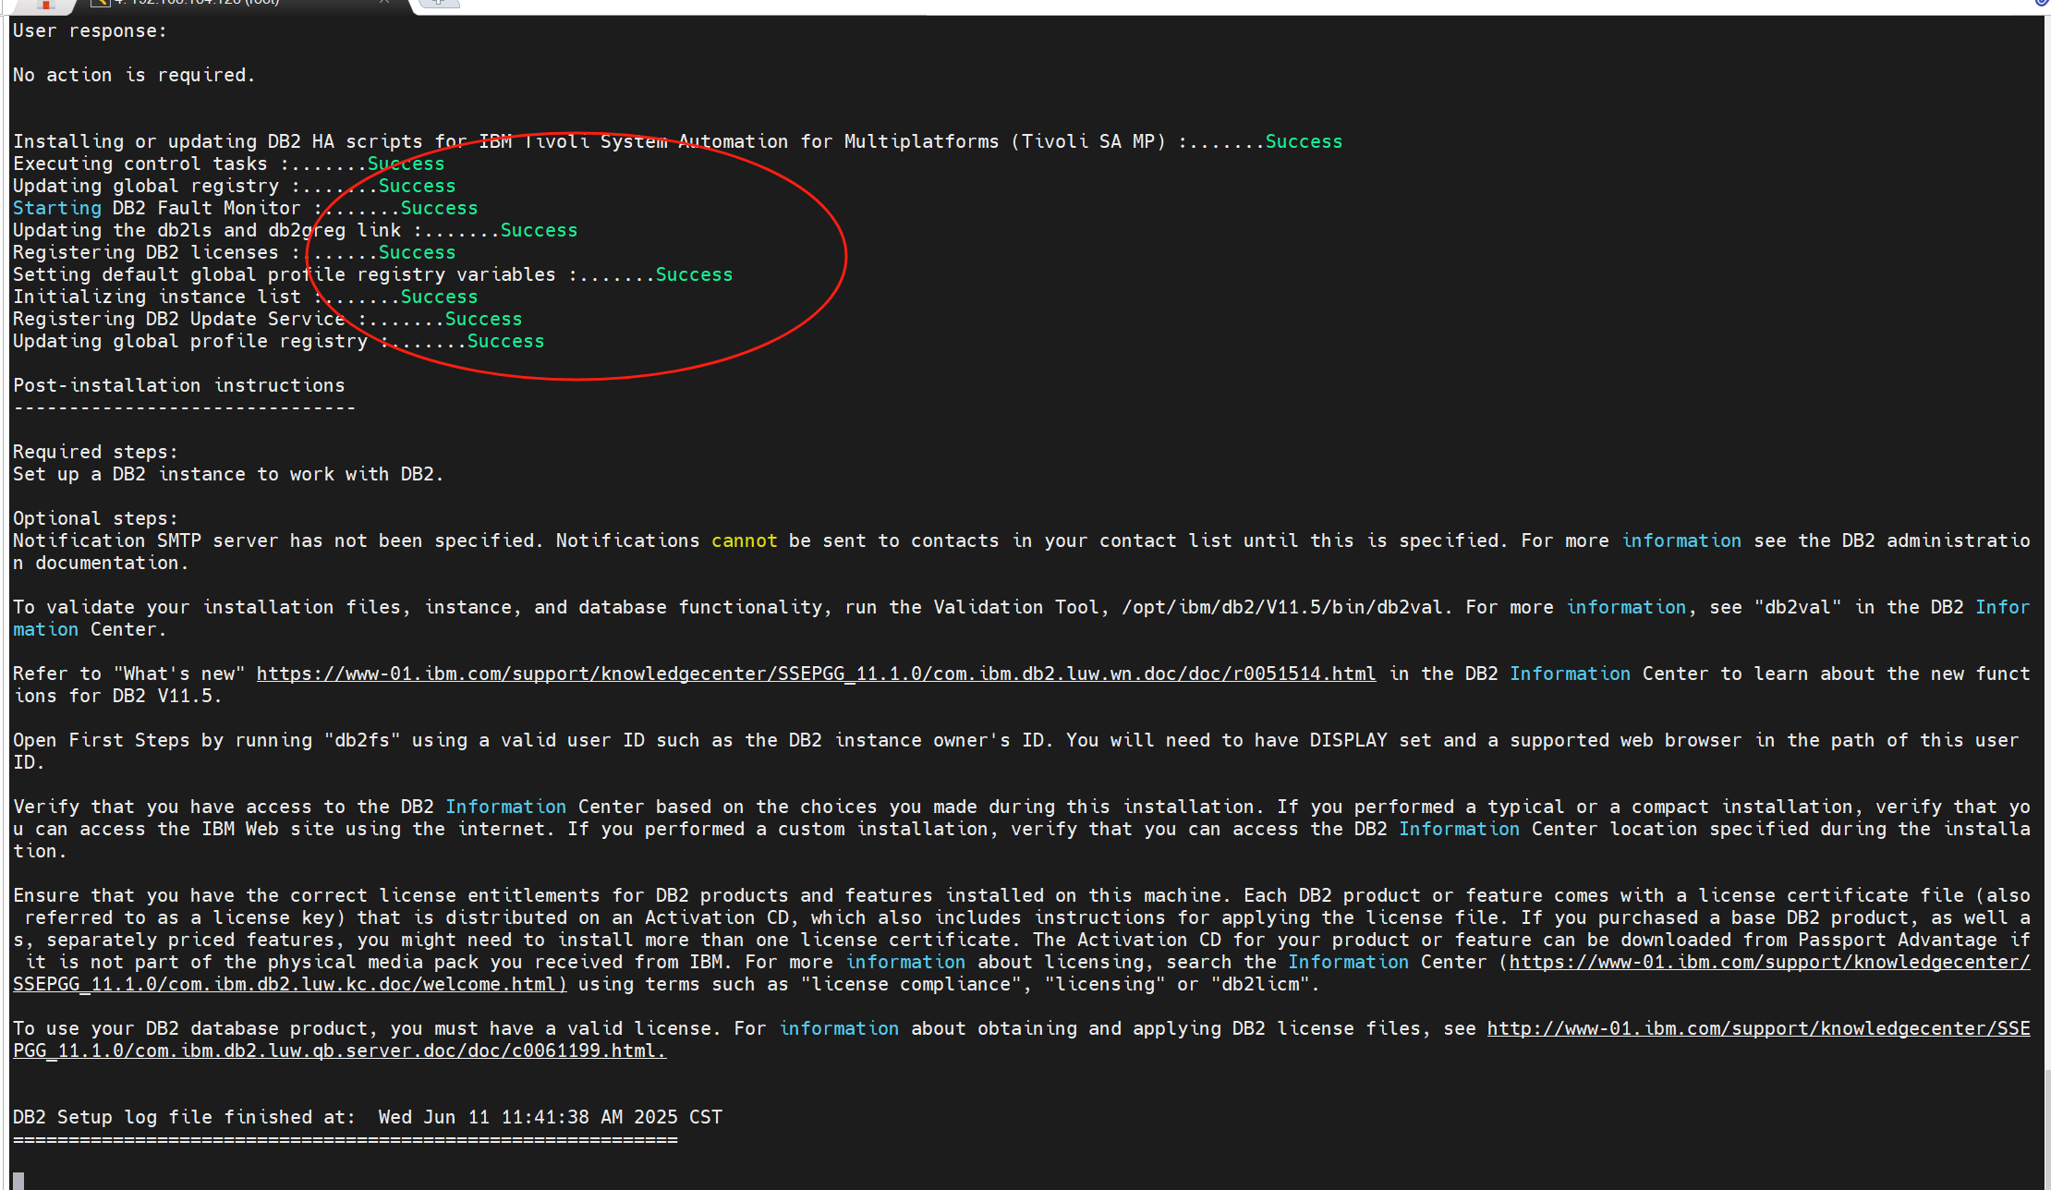Open the "r0051514.html" What's New link
Viewport: 2051px width, 1190px height.
tap(813, 674)
